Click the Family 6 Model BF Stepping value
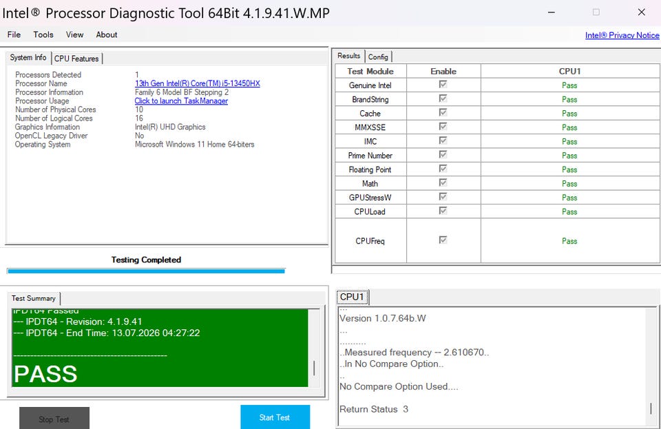The height and width of the screenshot is (429, 661). click(x=182, y=92)
